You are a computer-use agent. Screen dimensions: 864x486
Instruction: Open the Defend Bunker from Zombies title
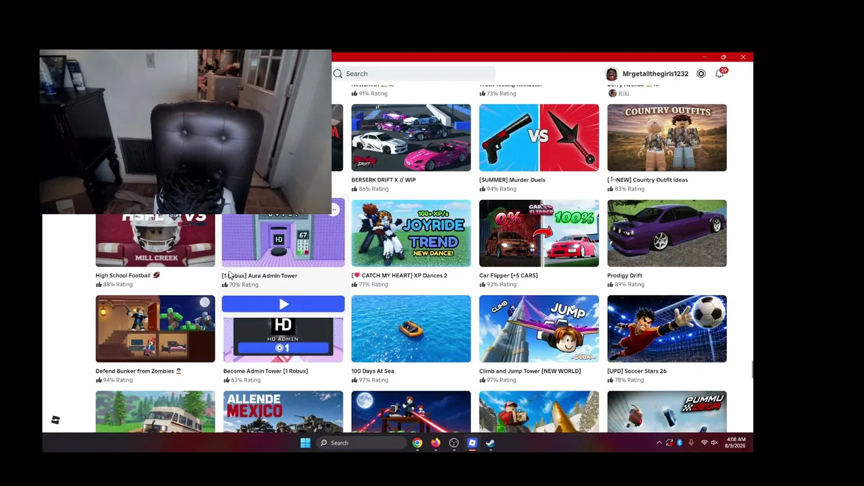coord(138,371)
